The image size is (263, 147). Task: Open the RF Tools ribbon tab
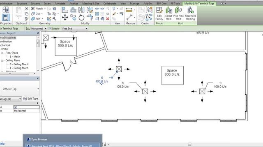[x=175, y=4]
